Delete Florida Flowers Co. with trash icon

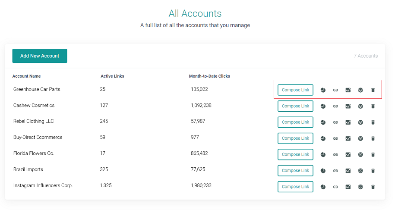pyautogui.click(x=373, y=154)
